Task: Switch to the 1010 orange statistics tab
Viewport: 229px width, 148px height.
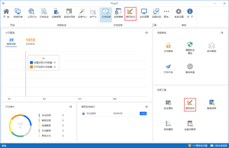Action: pos(30,42)
